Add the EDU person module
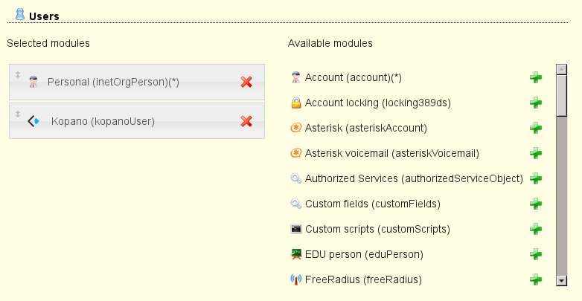The image size is (582, 301). pyautogui.click(x=535, y=254)
